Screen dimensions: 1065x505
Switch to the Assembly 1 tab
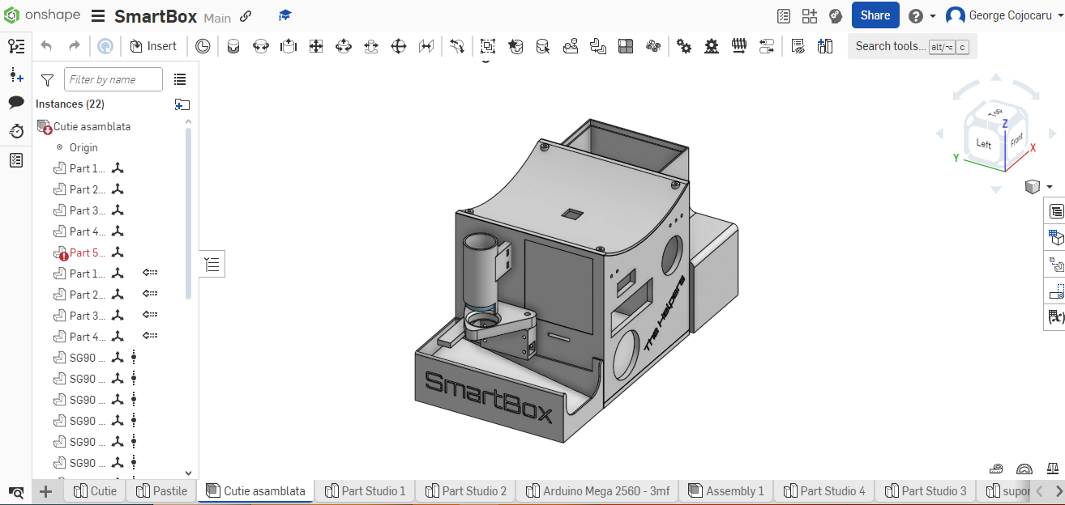pos(726,491)
